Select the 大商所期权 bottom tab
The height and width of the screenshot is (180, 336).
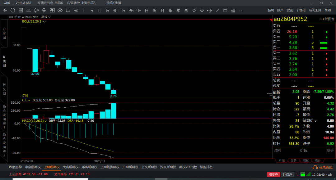point(71,167)
